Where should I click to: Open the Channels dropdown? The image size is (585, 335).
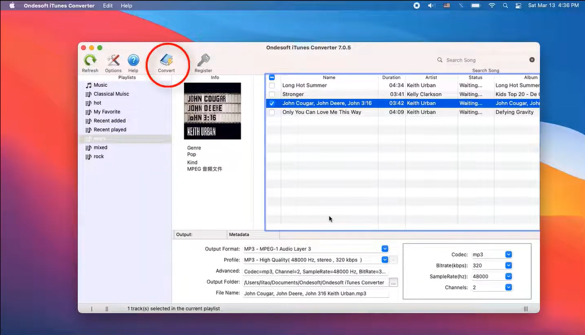tap(508, 288)
